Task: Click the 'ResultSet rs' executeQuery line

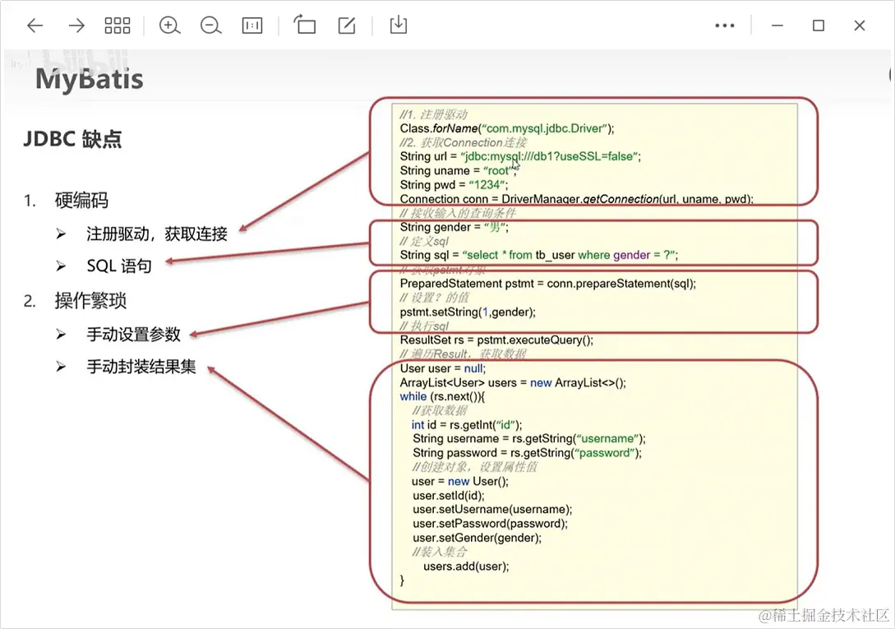Action: (x=496, y=340)
